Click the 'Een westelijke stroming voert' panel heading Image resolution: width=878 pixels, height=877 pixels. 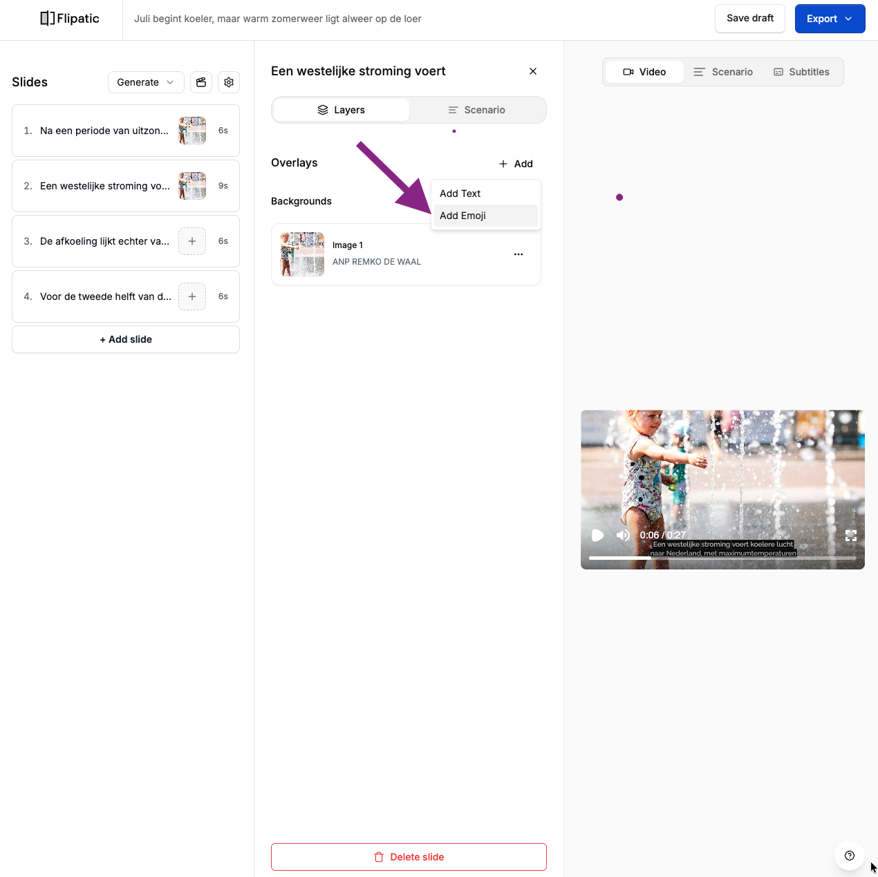click(x=358, y=71)
